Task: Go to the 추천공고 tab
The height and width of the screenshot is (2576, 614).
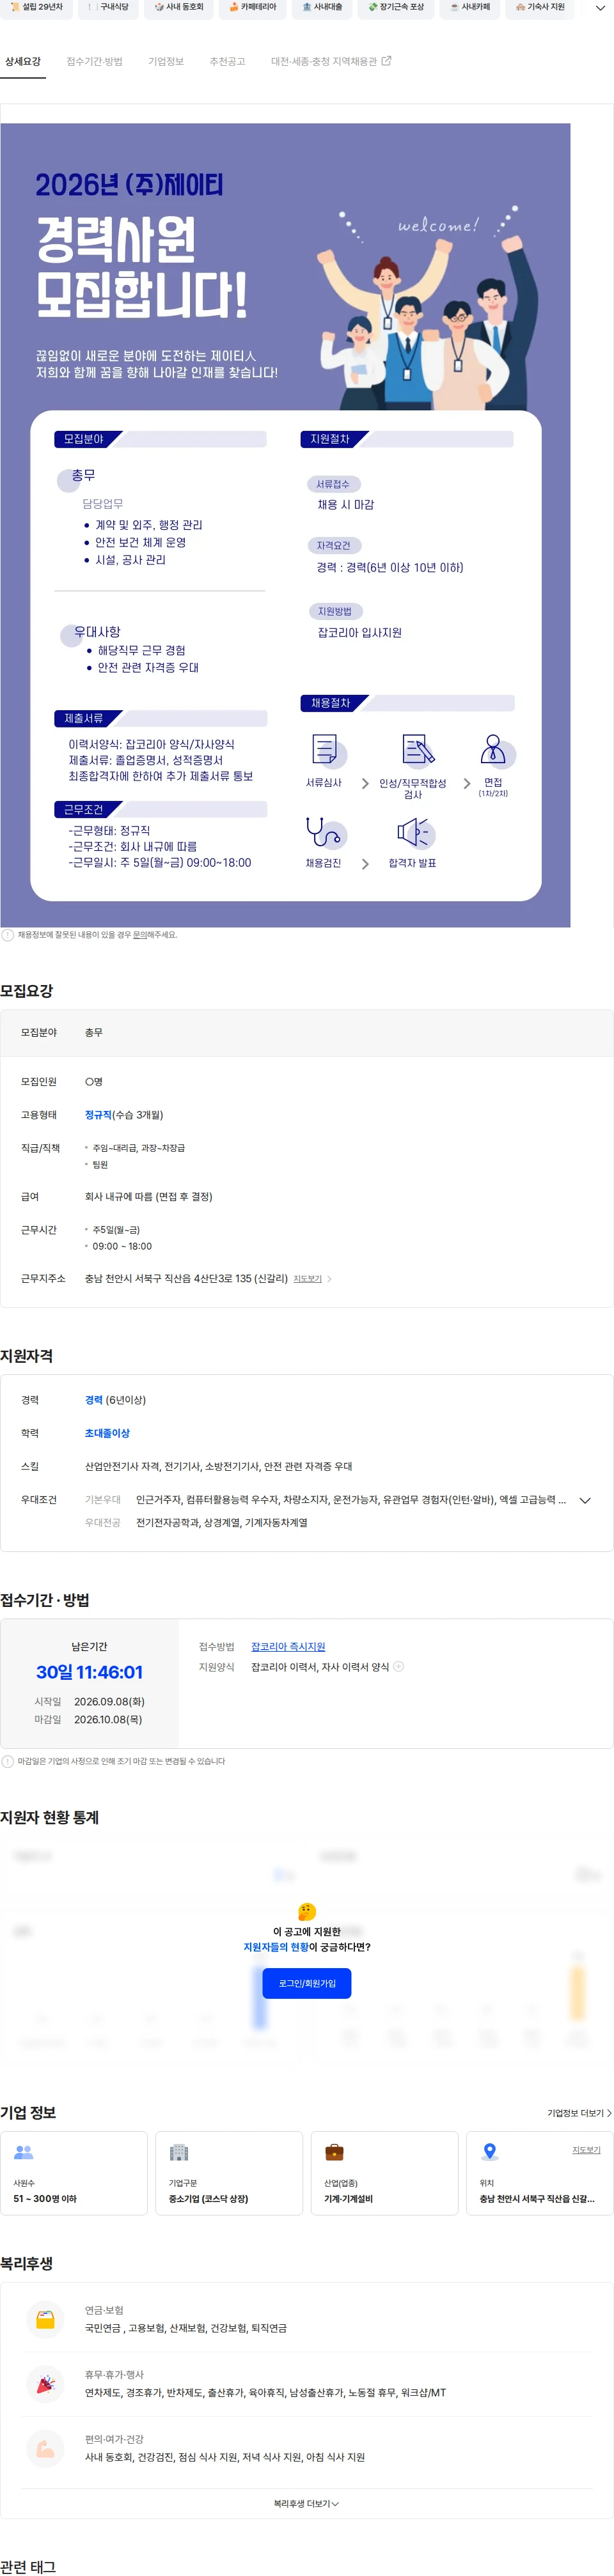Action: [x=227, y=62]
